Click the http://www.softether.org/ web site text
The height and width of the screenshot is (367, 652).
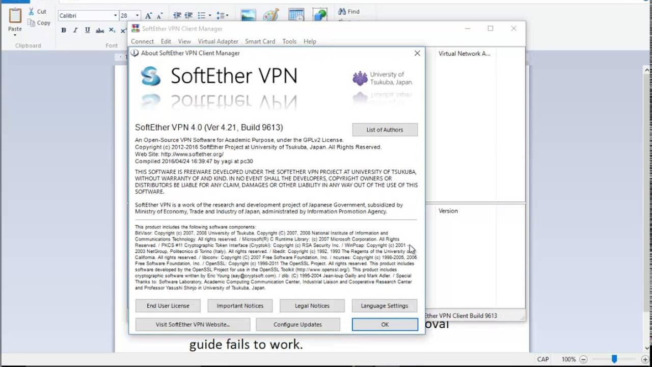[x=193, y=154]
